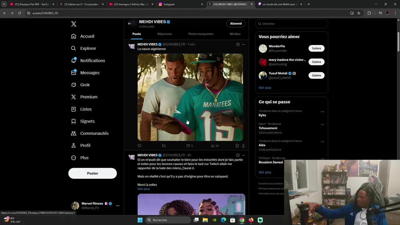
Task: Open Chrome from the taskbar
Action: 242,220
